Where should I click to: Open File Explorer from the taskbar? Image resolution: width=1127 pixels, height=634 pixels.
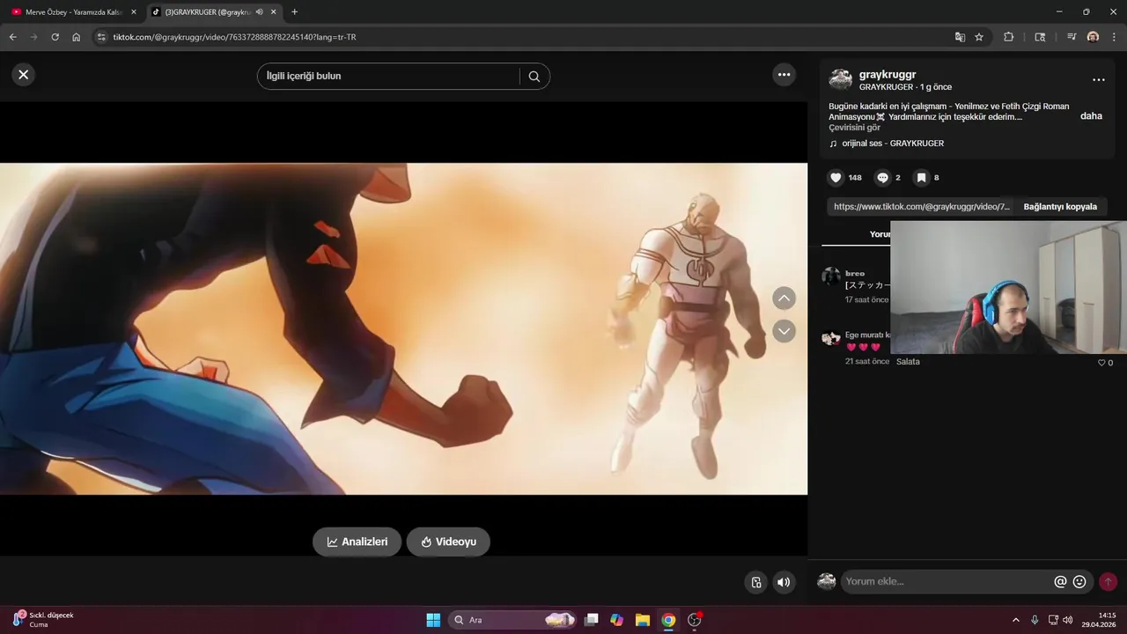(x=643, y=620)
